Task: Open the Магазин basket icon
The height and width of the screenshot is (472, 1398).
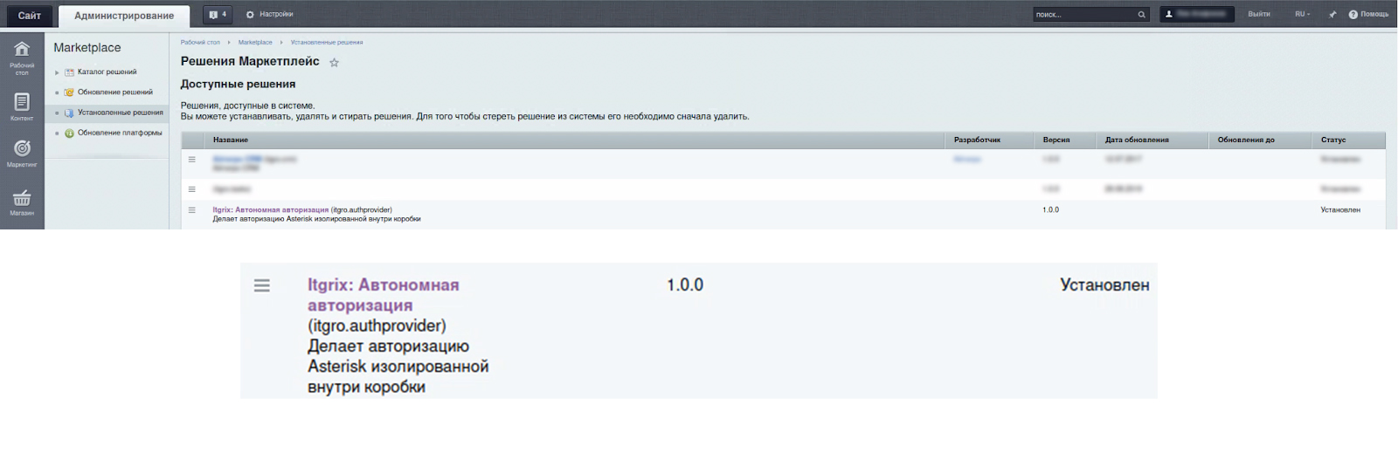Action: point(22,202)
